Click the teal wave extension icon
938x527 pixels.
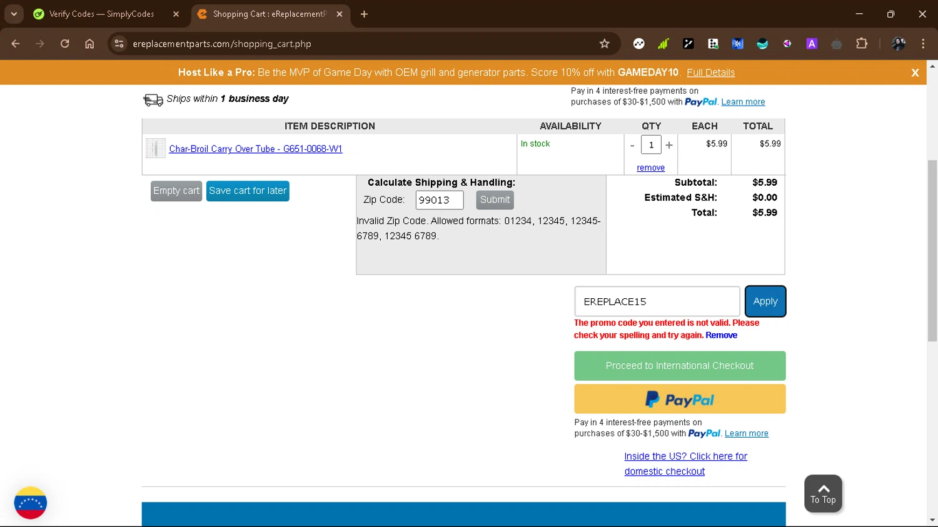click(762, 44)
